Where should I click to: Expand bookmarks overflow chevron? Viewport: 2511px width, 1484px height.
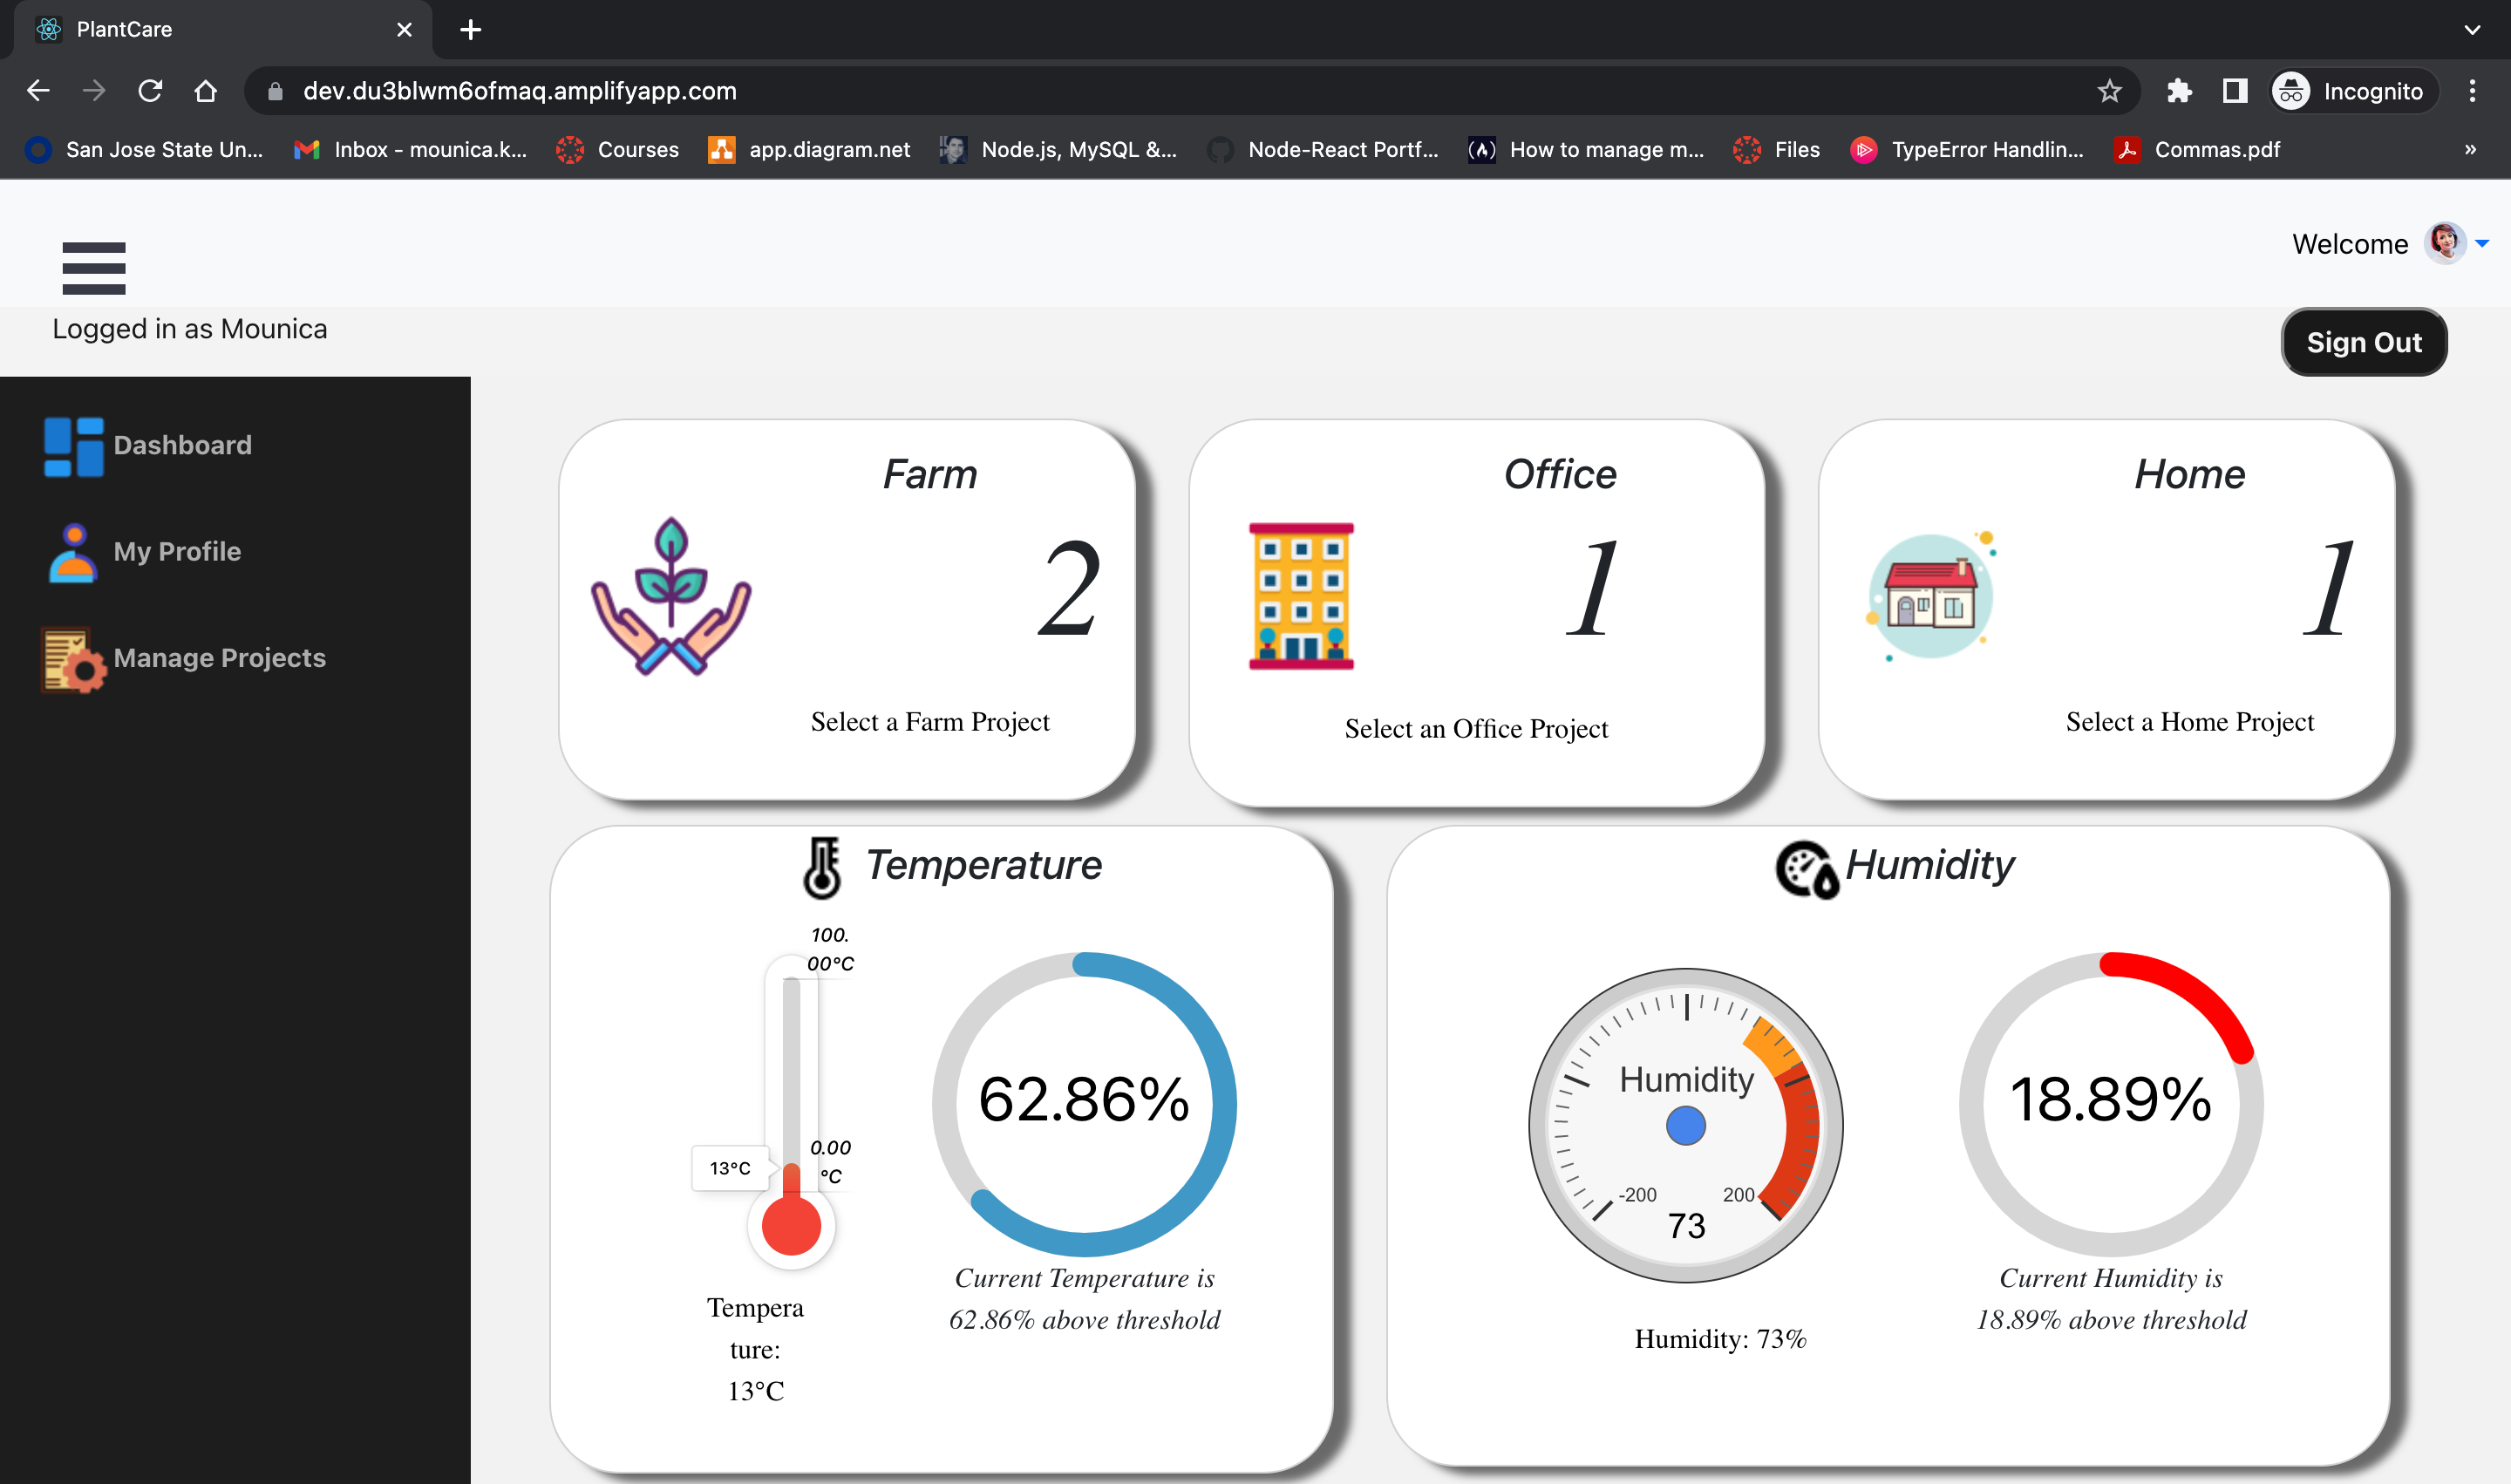click(2470, 149)
